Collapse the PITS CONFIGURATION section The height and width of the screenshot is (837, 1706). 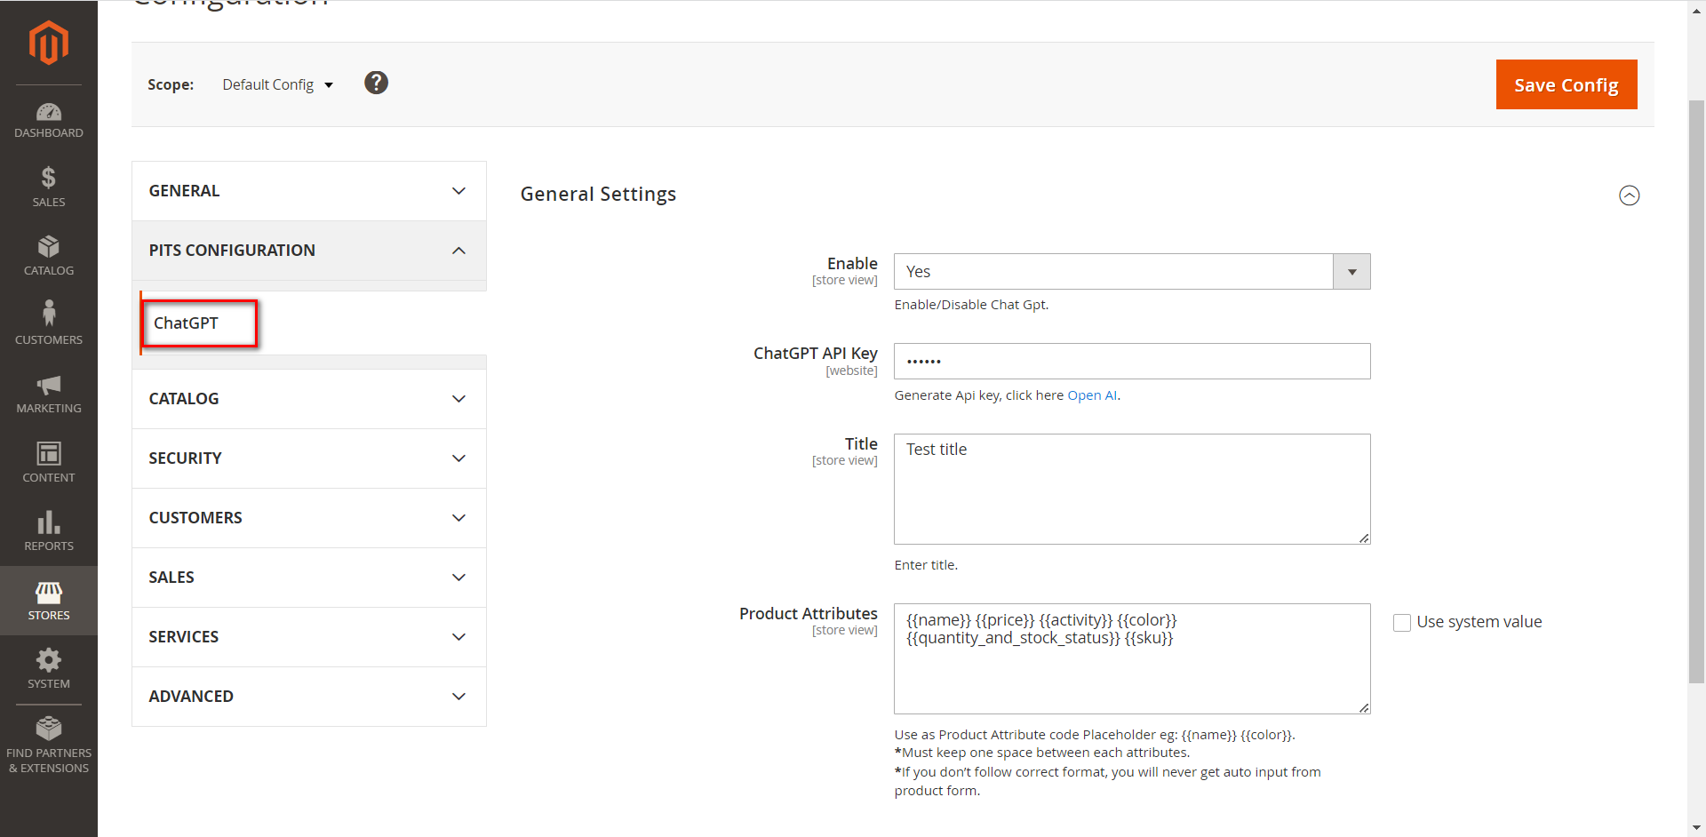308,250
